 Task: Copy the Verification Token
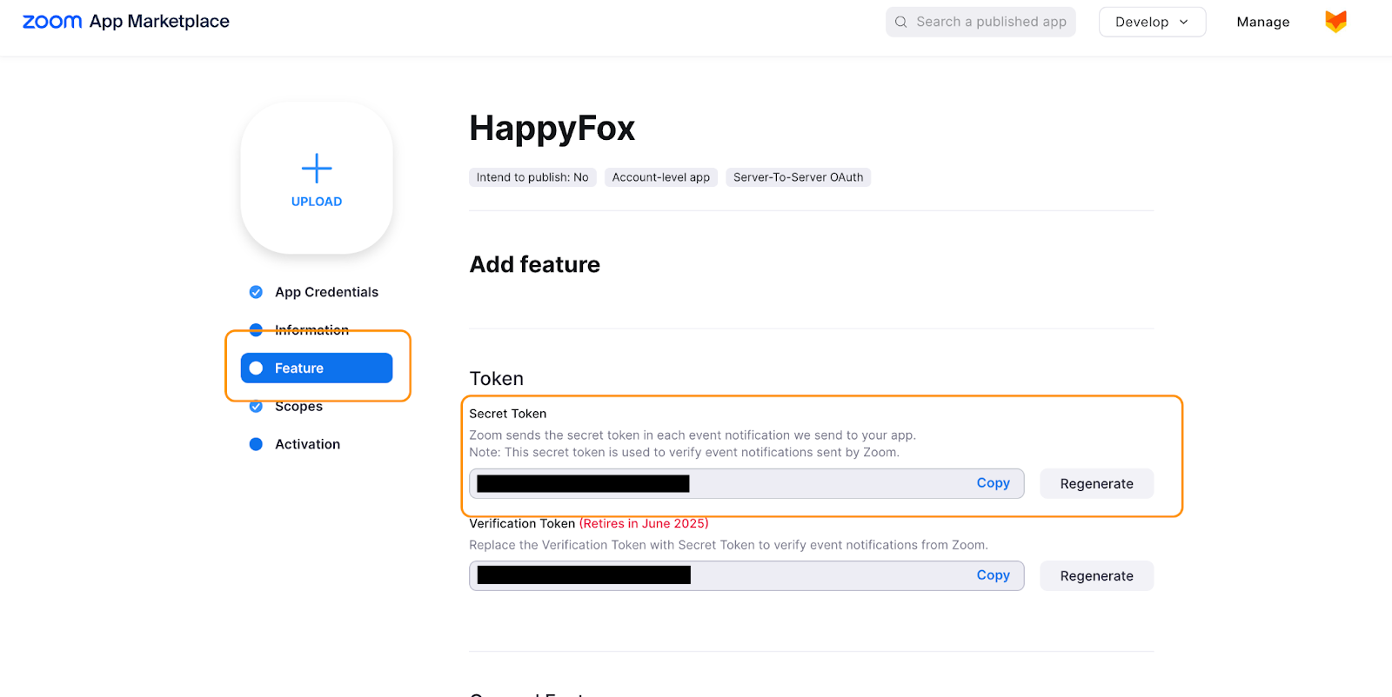[x=993, y=575]
